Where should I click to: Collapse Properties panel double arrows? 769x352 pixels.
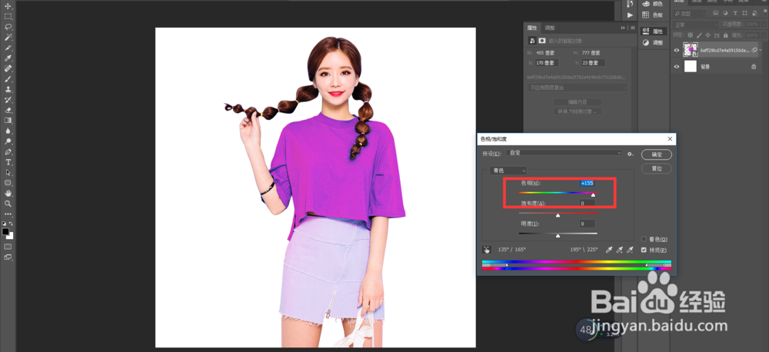tap(623, 28)
